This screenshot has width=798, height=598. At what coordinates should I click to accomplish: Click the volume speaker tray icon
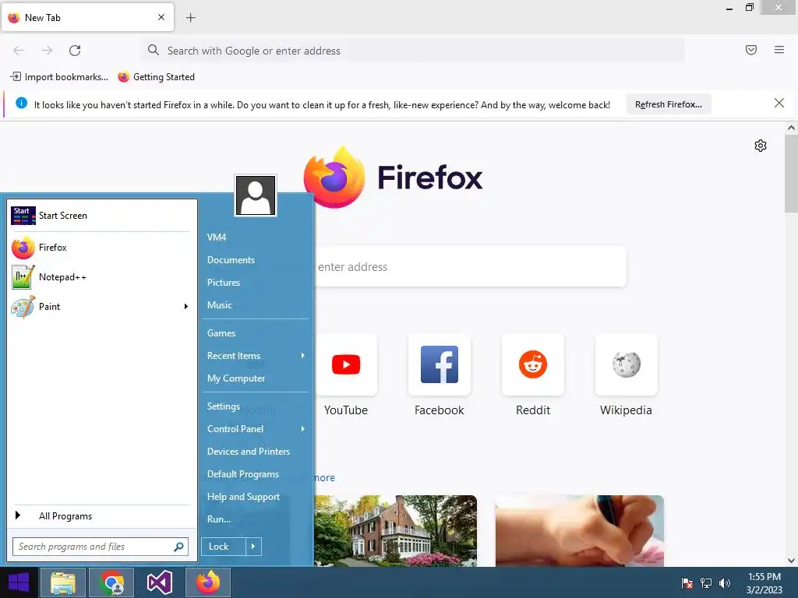click(x=724, y=583)
